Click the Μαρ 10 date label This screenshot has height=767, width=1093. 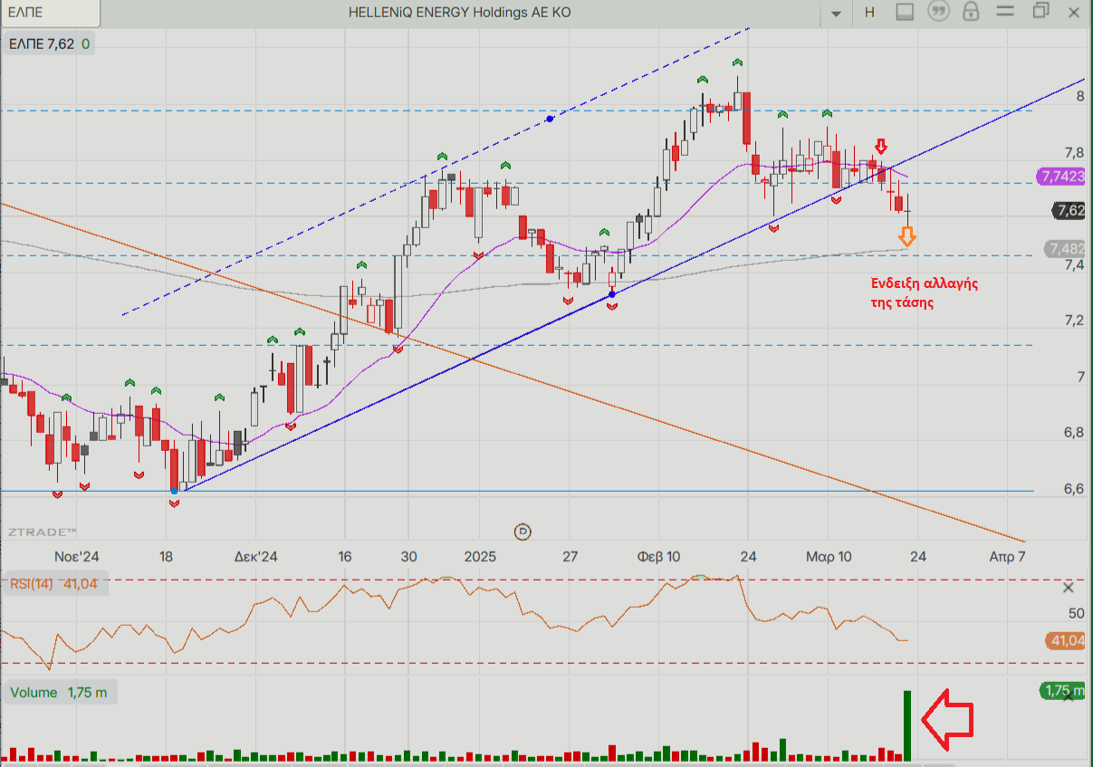click(829, 556)
